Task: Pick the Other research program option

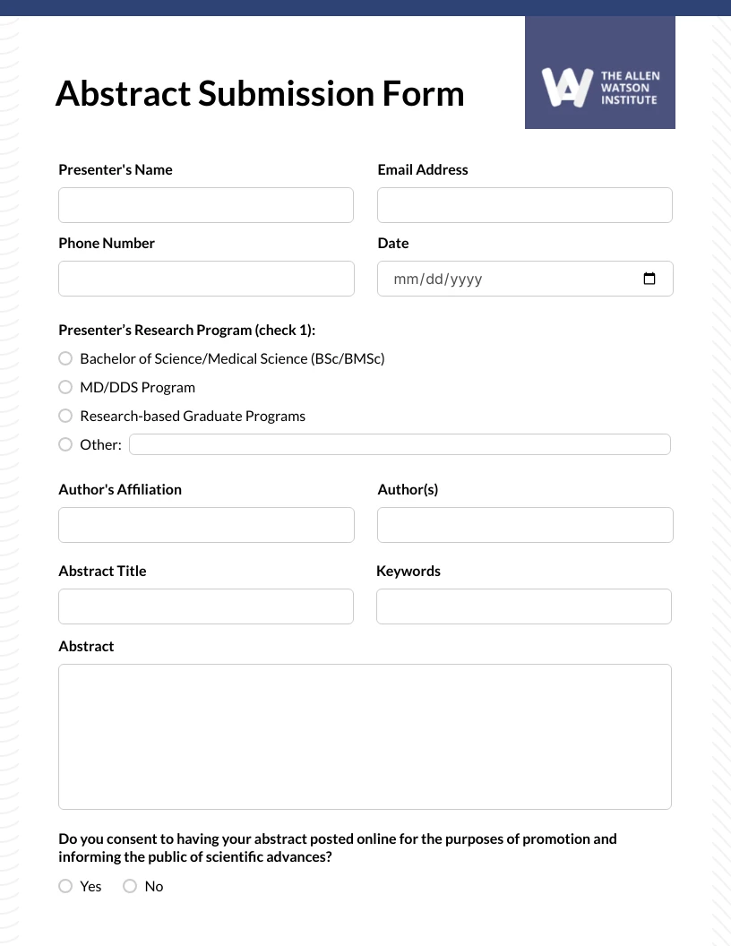Action: click(x=65, y=444)
